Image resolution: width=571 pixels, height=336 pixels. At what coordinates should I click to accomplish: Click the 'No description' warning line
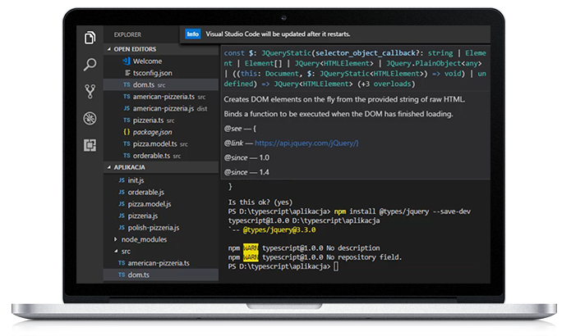tap(304, 248)
